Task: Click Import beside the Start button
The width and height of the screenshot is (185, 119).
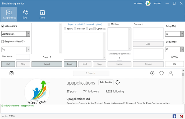Action: (70, 64)
